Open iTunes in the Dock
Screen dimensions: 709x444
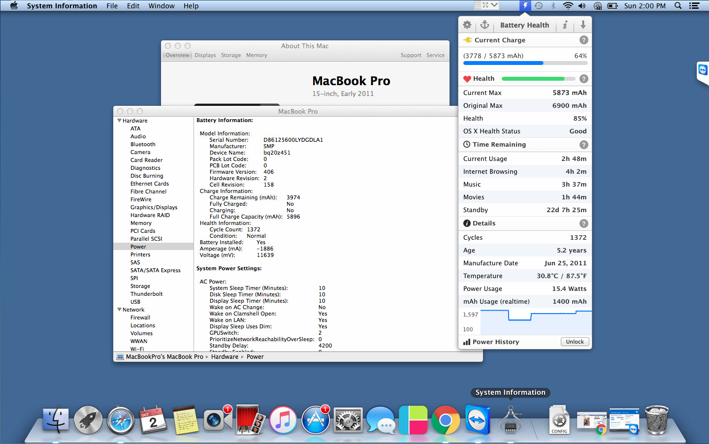coord(283,420)
